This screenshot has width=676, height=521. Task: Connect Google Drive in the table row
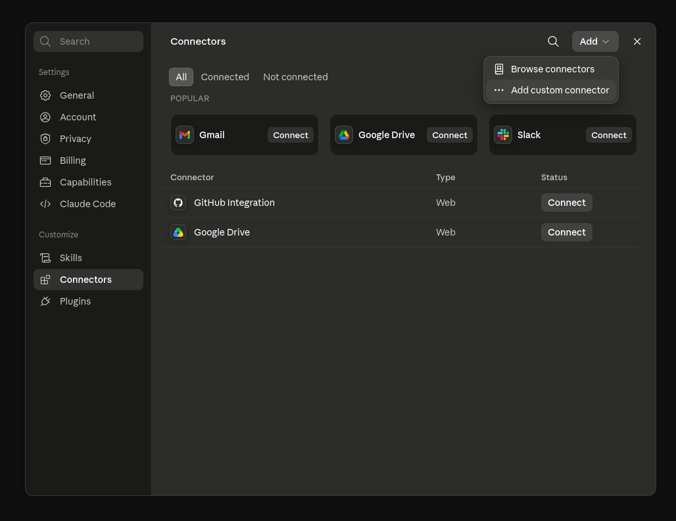pos(566,232)
